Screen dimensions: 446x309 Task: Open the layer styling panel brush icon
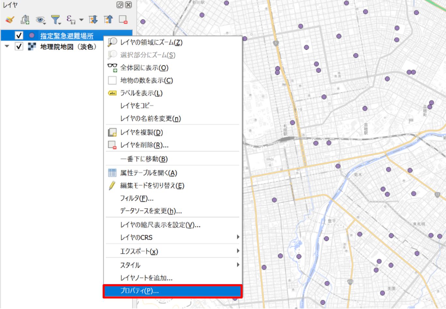point(10,20)
